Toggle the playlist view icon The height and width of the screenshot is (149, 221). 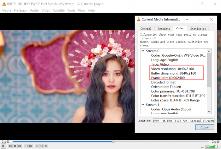coord(37,146)
